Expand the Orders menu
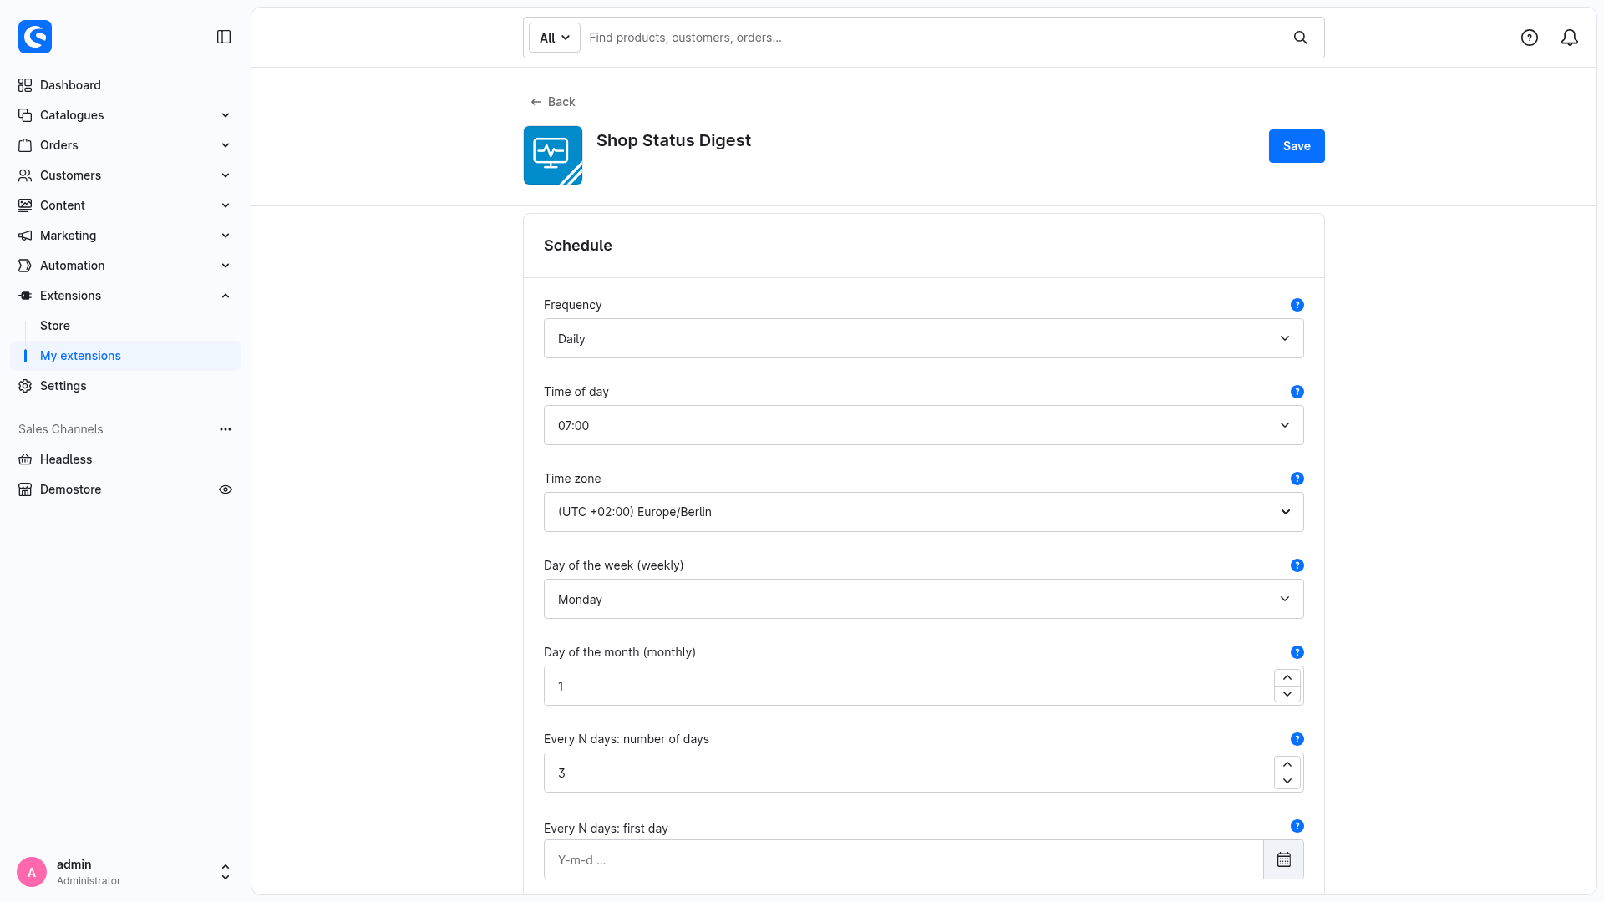This screenshot has width=1604, height=902. [x=125, y=145]
